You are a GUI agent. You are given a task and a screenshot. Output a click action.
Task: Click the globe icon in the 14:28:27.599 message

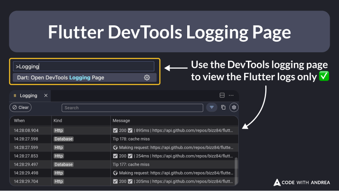pos(115,148)
